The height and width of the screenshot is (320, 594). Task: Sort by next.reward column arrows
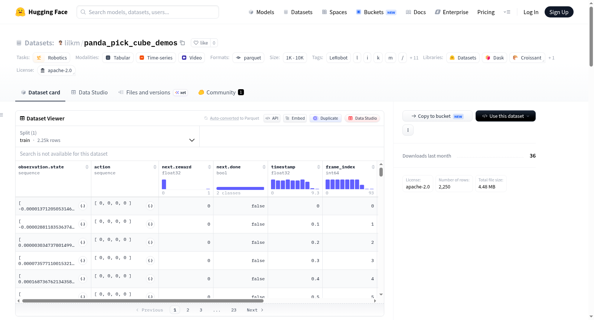point(209,167)
